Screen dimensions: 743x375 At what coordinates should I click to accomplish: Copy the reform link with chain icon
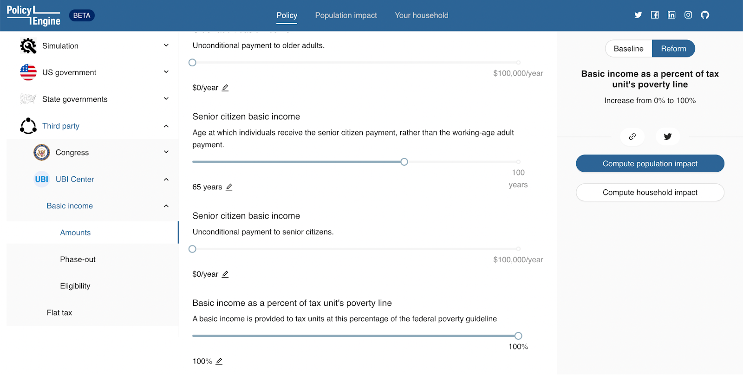(632, 136)
